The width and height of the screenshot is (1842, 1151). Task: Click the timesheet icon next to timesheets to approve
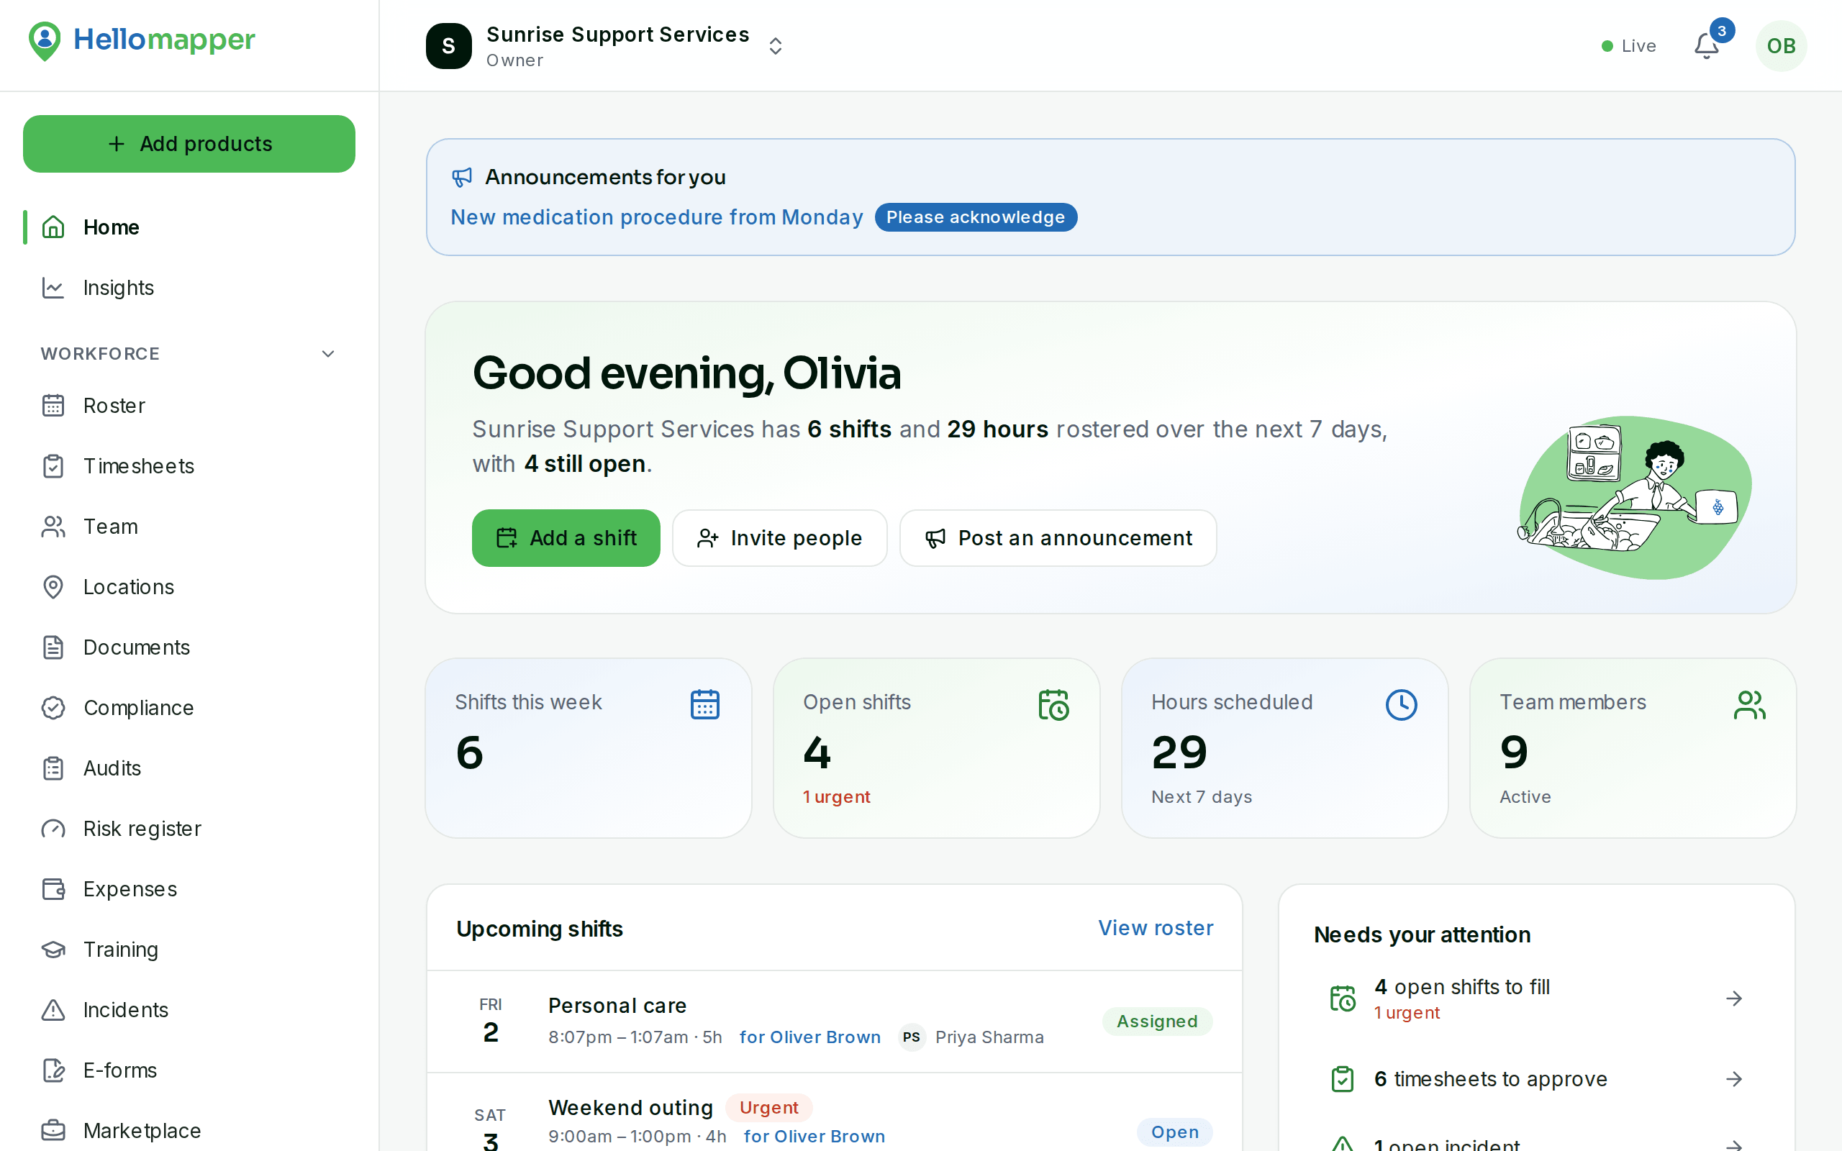(x=1342, y=1078)
